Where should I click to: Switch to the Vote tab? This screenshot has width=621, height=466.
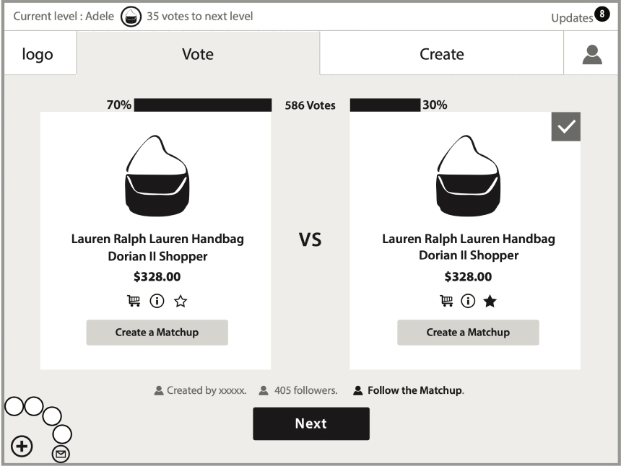(x=198, y=54)
